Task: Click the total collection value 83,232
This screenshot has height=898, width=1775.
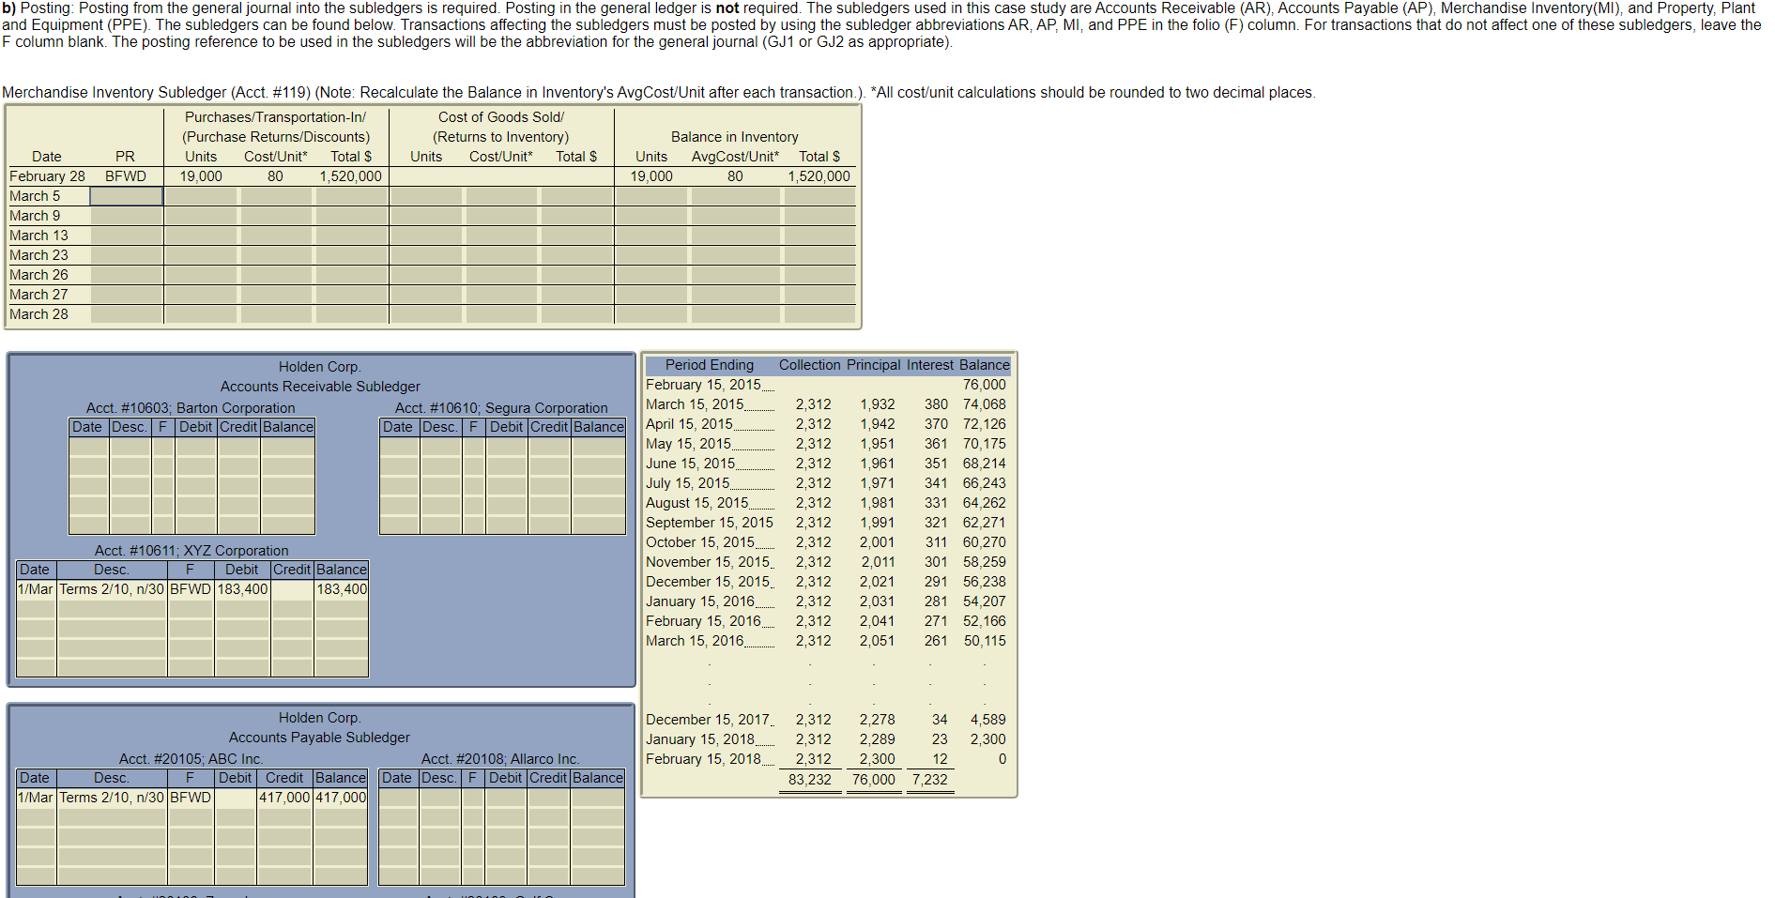Action: click(810, 780)
